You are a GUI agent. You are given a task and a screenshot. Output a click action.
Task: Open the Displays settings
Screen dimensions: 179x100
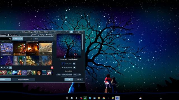point(41,35)
